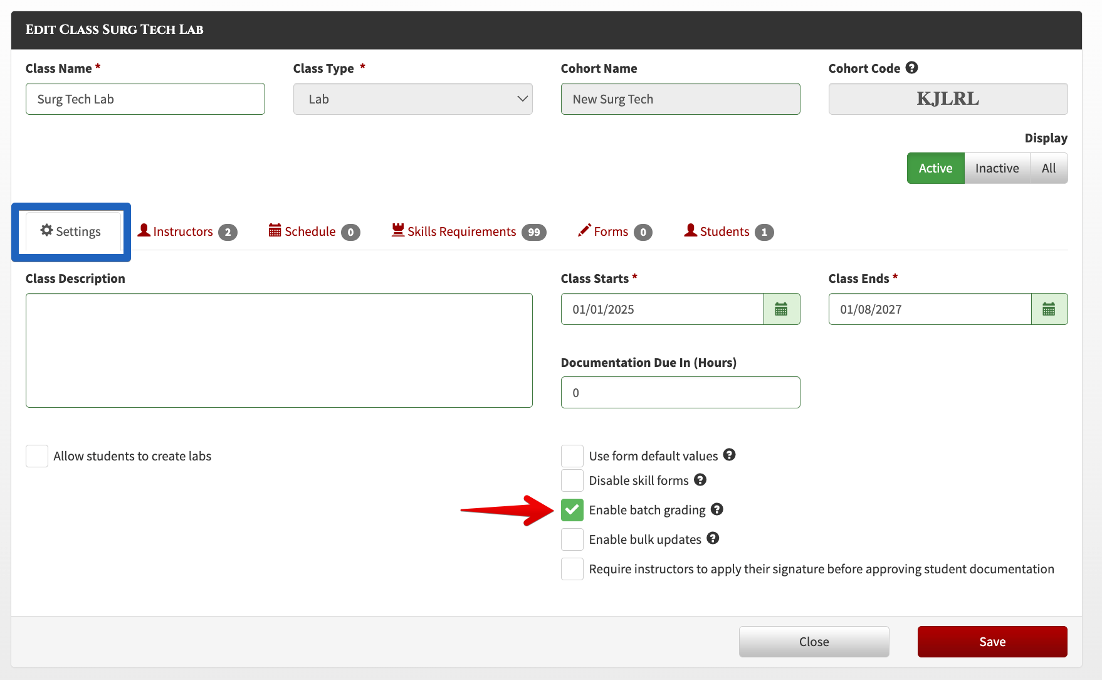Screen dimensions: 1102x680
Task: Click the Documentation Due In Hours field
Action: [681, 393]
